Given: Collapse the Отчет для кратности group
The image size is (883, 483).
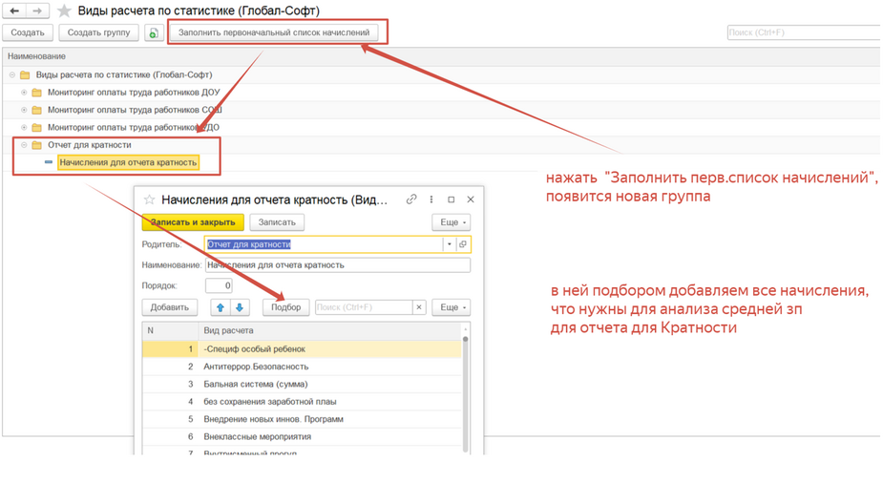Looking at the screenshot, I should click(24, 145).
